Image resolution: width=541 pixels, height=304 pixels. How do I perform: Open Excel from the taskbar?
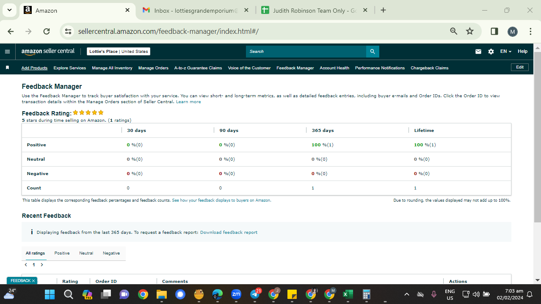click(348, 294)
